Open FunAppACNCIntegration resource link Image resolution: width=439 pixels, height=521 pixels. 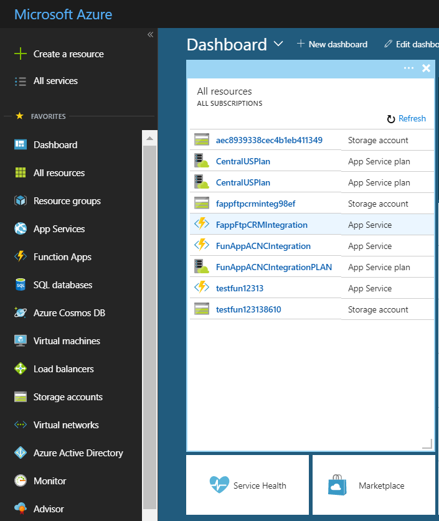click(263, 246)
